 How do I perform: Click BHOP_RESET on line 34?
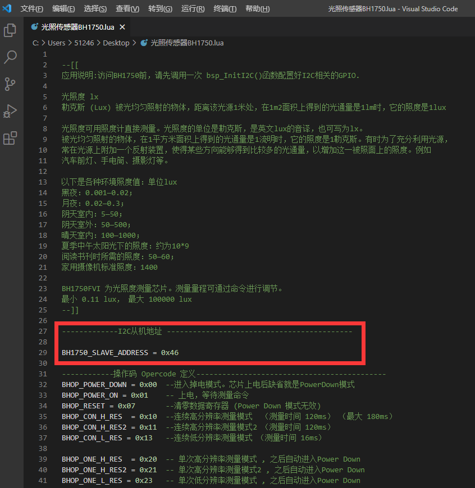click(83, 406)
